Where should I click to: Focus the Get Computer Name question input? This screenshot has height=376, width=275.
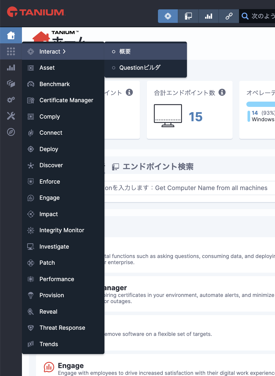click(x=190, y=188)
